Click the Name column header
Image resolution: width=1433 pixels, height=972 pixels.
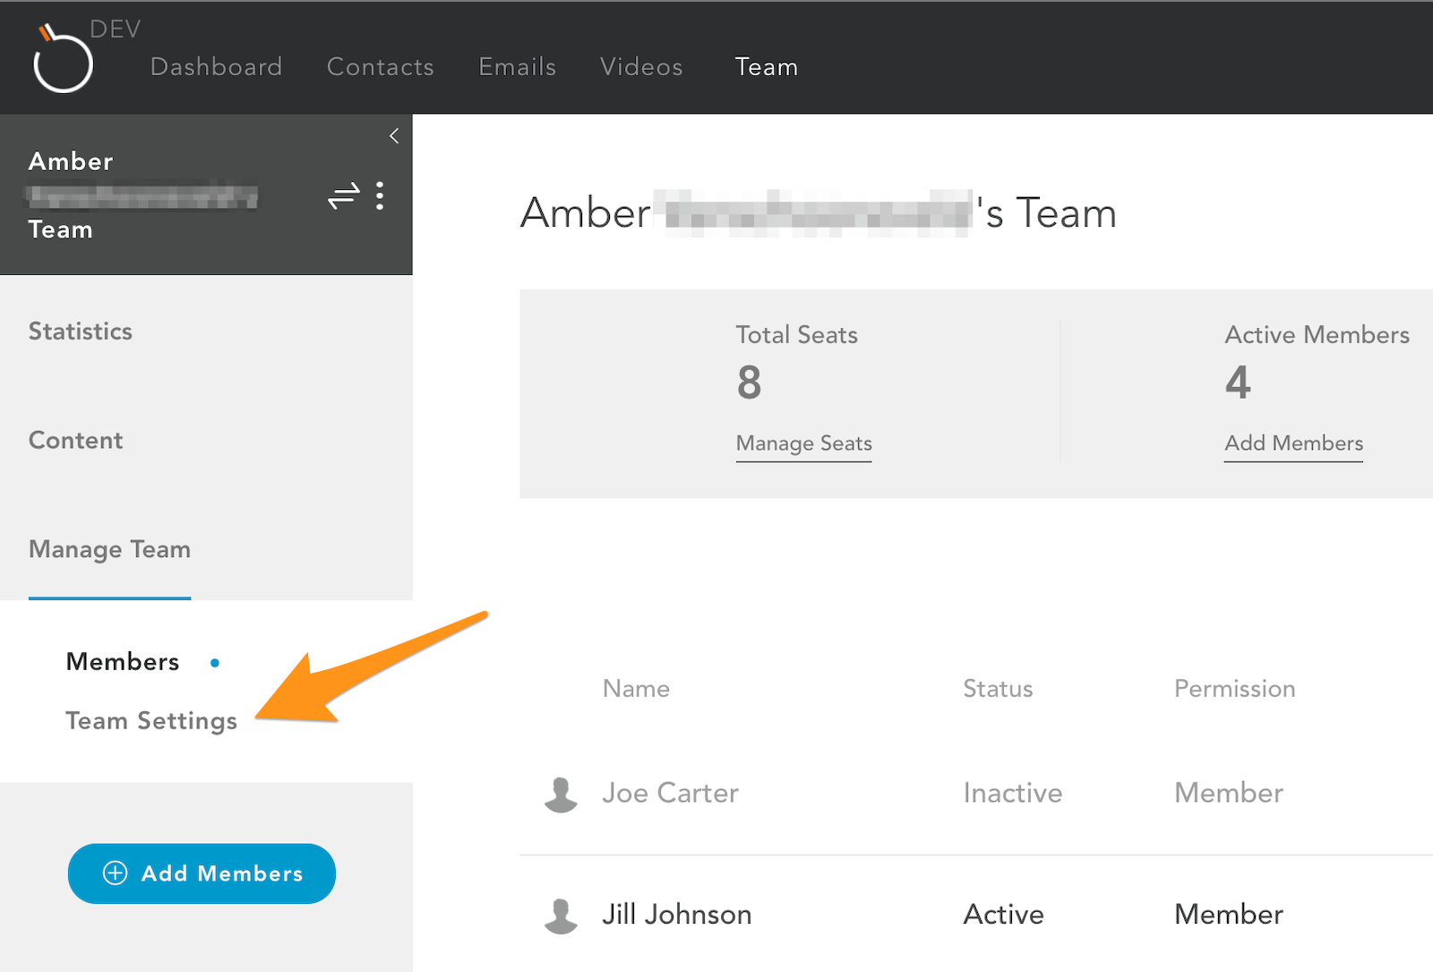coord(636,688)
